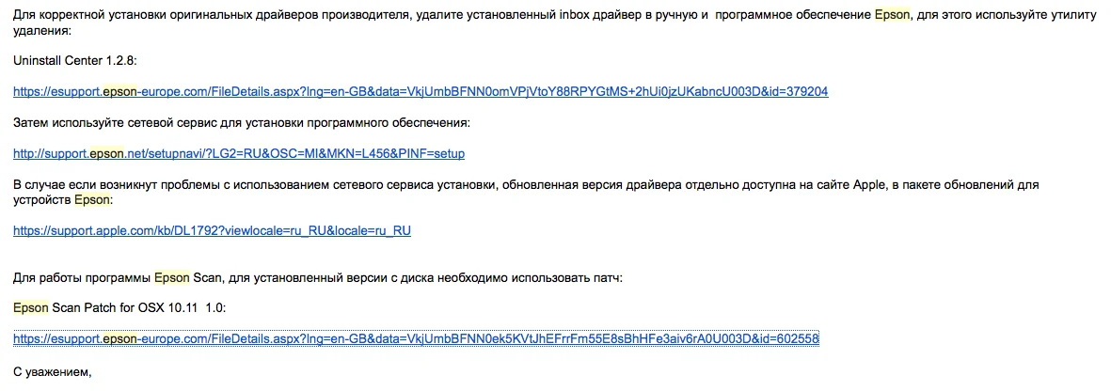Open the Uninstall Center download link ending 379204
This screenshot has width=1111, height=391.
coord(421,91)
